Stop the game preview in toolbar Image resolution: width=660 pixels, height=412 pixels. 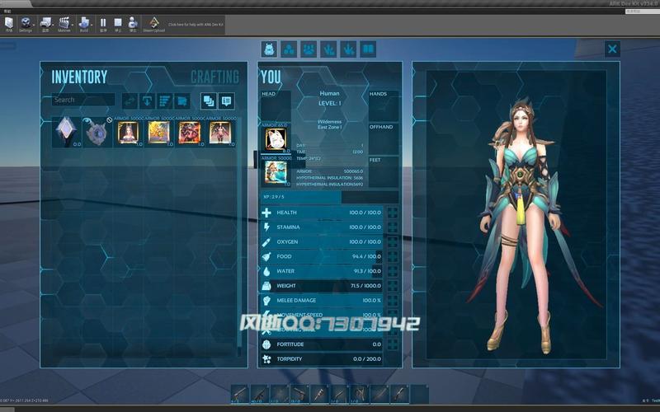pos(118,22)
